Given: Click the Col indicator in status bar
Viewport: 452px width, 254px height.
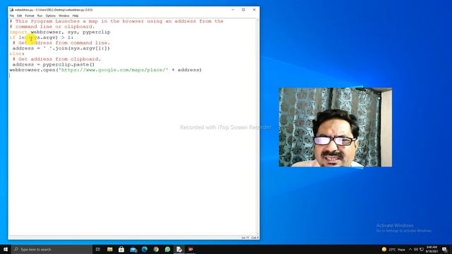Looking at the screenshot, I should [x=255, y=238].
